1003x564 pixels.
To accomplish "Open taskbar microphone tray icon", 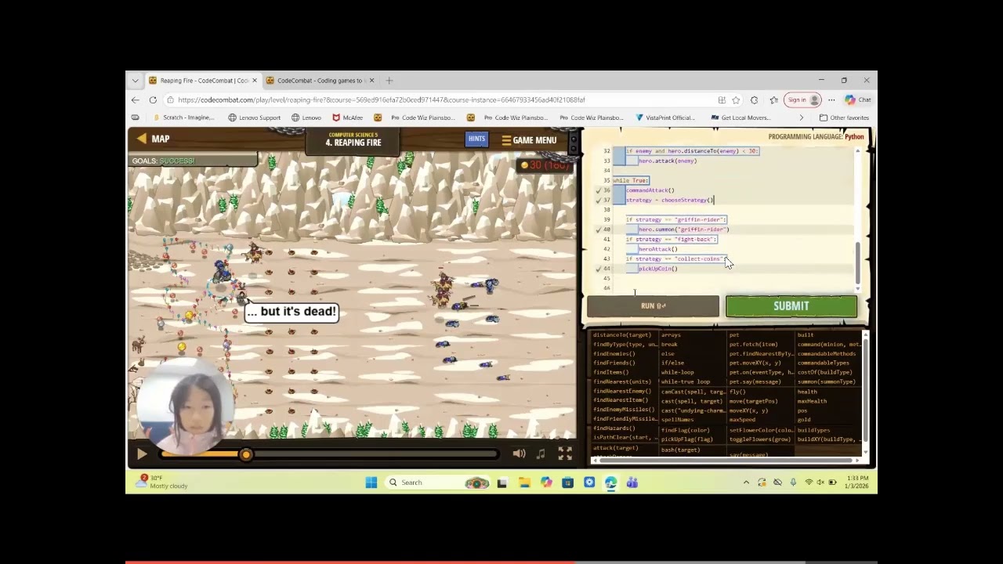I will (793, 483).
